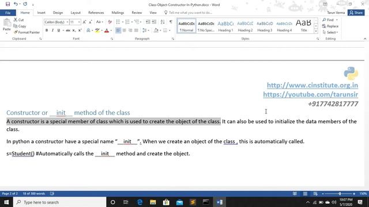The height and width of the screenshot is (207, 369).
Task: Click the Share button
Action: pos(356,13)
